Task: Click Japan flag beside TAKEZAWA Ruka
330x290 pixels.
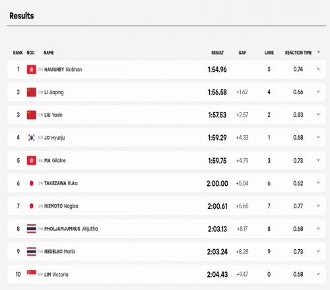Action: pos(32,183)
